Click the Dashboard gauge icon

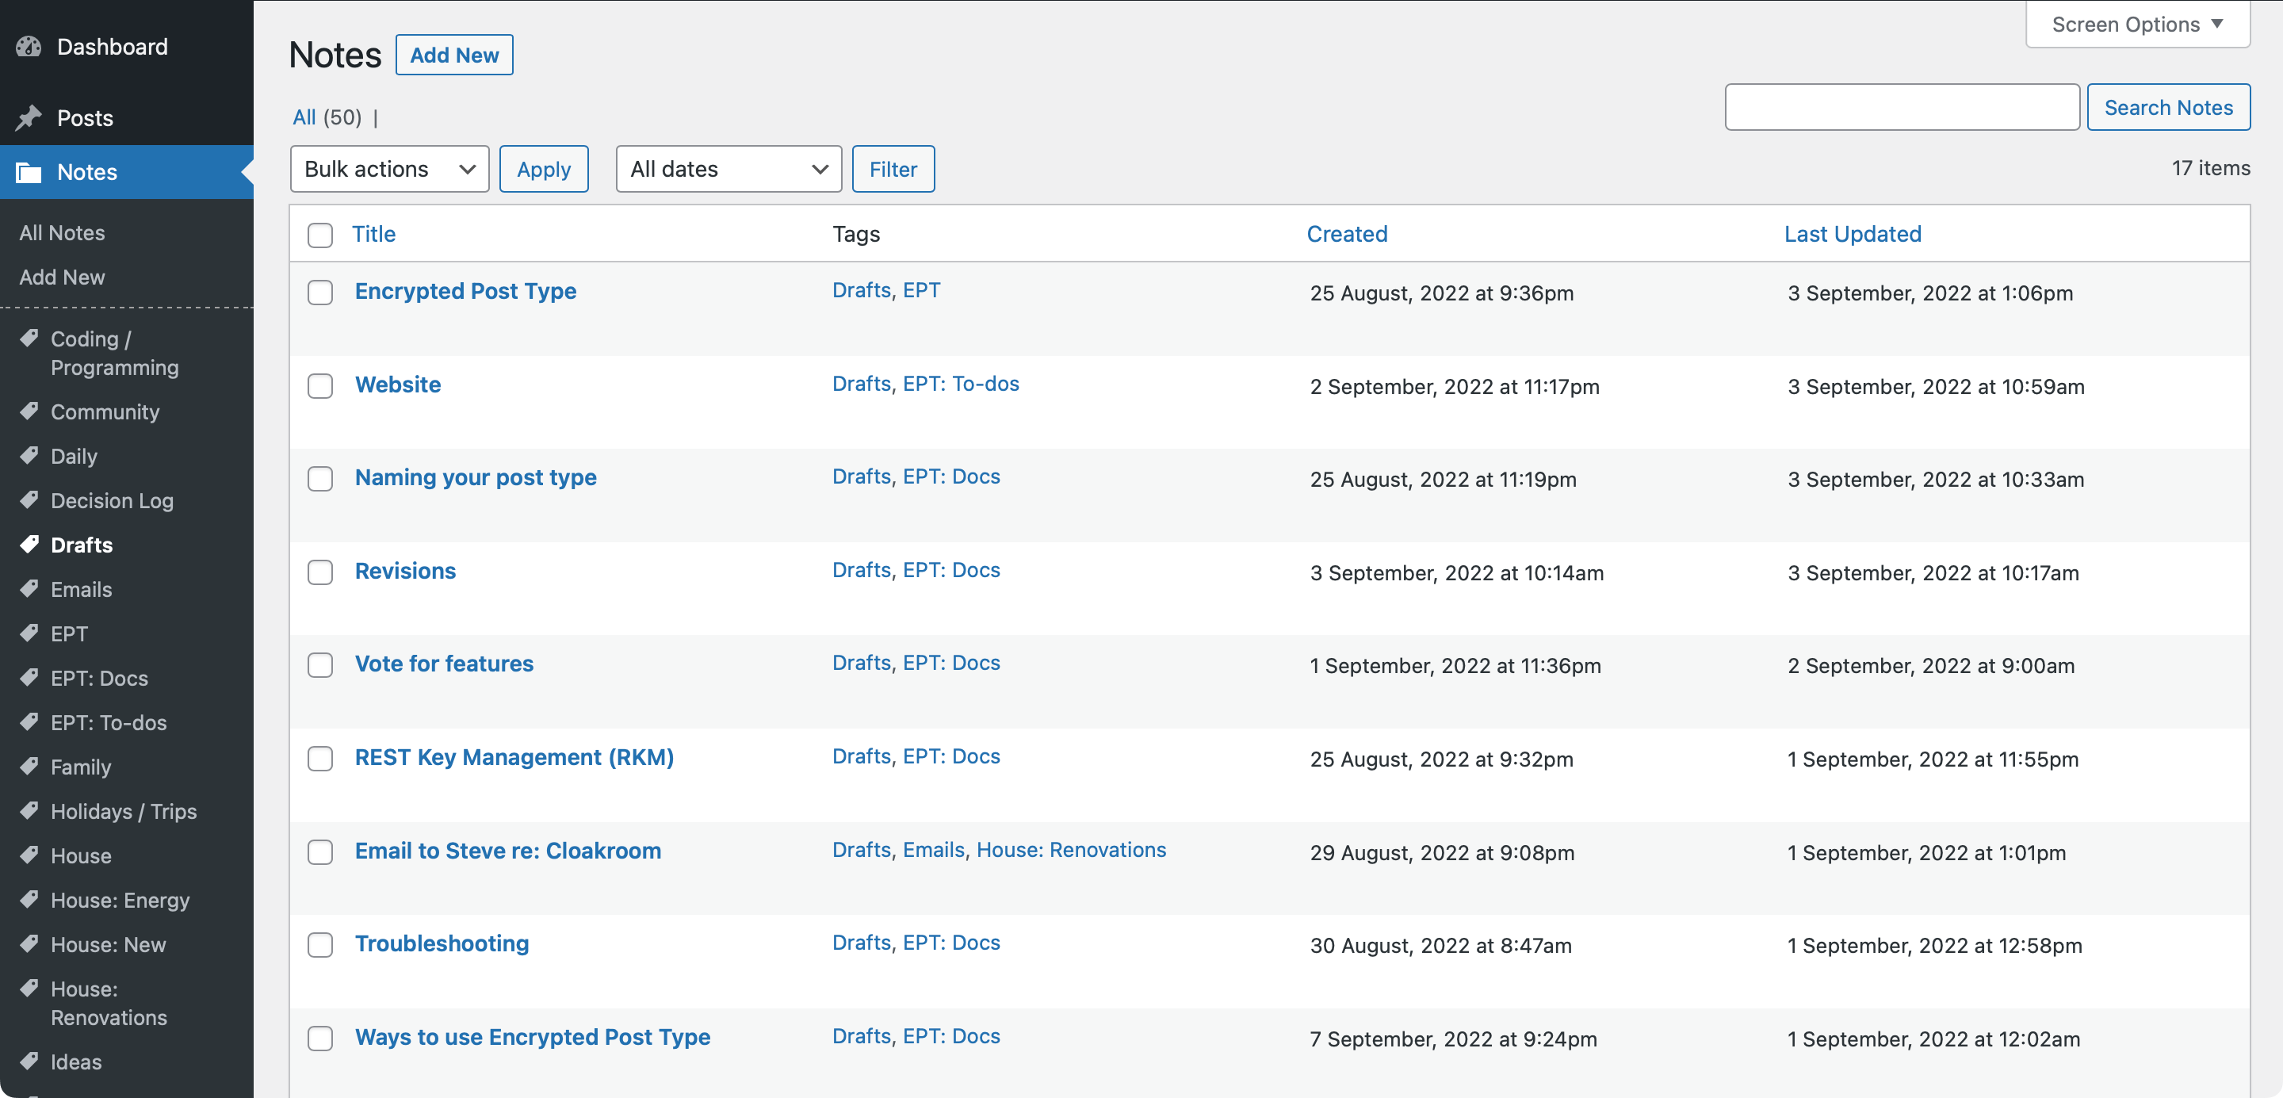(x=29, y=46)
